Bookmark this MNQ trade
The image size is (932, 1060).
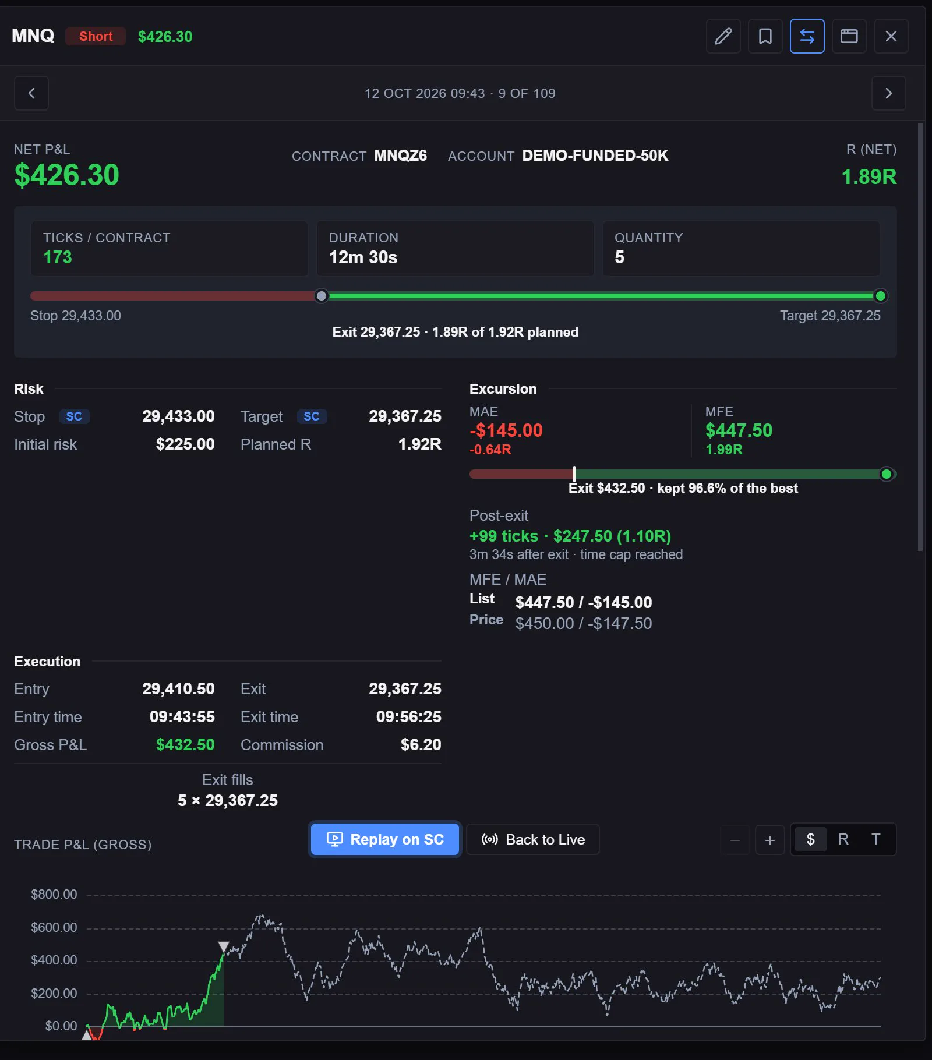click(x=765, y=36)
